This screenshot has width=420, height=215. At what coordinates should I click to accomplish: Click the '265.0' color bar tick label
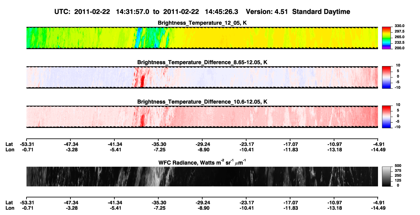(x=399, y=37)
